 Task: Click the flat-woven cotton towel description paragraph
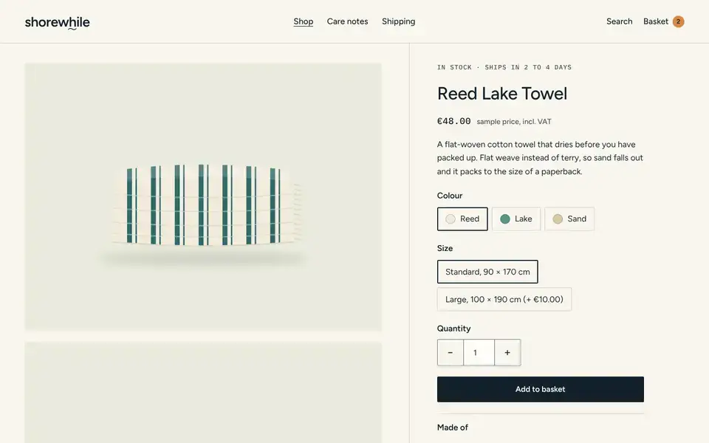click(540, 158)
